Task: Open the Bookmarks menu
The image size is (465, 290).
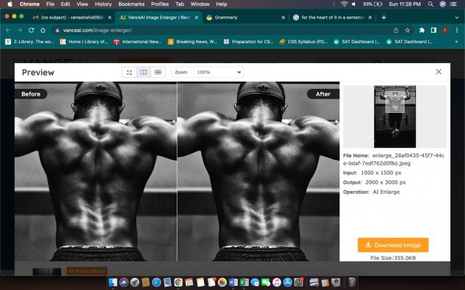Action: coord(132,4)
